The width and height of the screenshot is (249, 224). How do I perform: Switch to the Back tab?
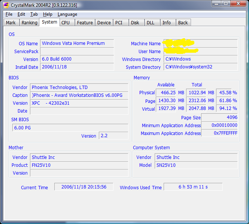pos(183,22)
